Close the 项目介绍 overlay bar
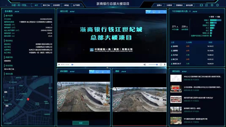Image resolution: width=226 pixels, height=127 pixels. 164,12
